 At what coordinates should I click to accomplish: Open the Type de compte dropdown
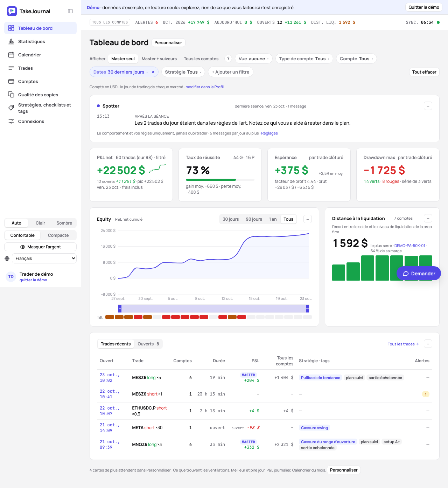(x=304, y=59)
